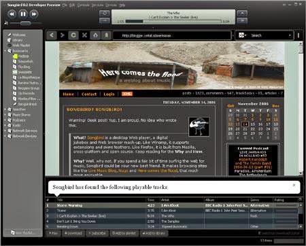Skip to the next track
Image resolution: width=306 pixels, height=246 pixels.
(34, 14)
